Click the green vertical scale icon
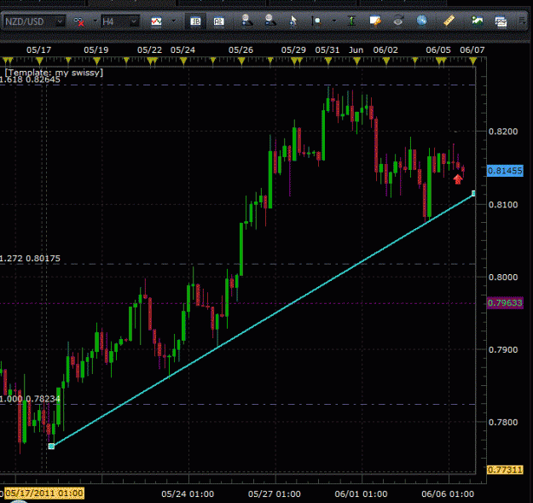Image resolution: width=533 pixels, height=503 pixels. (x=352, y=21)
